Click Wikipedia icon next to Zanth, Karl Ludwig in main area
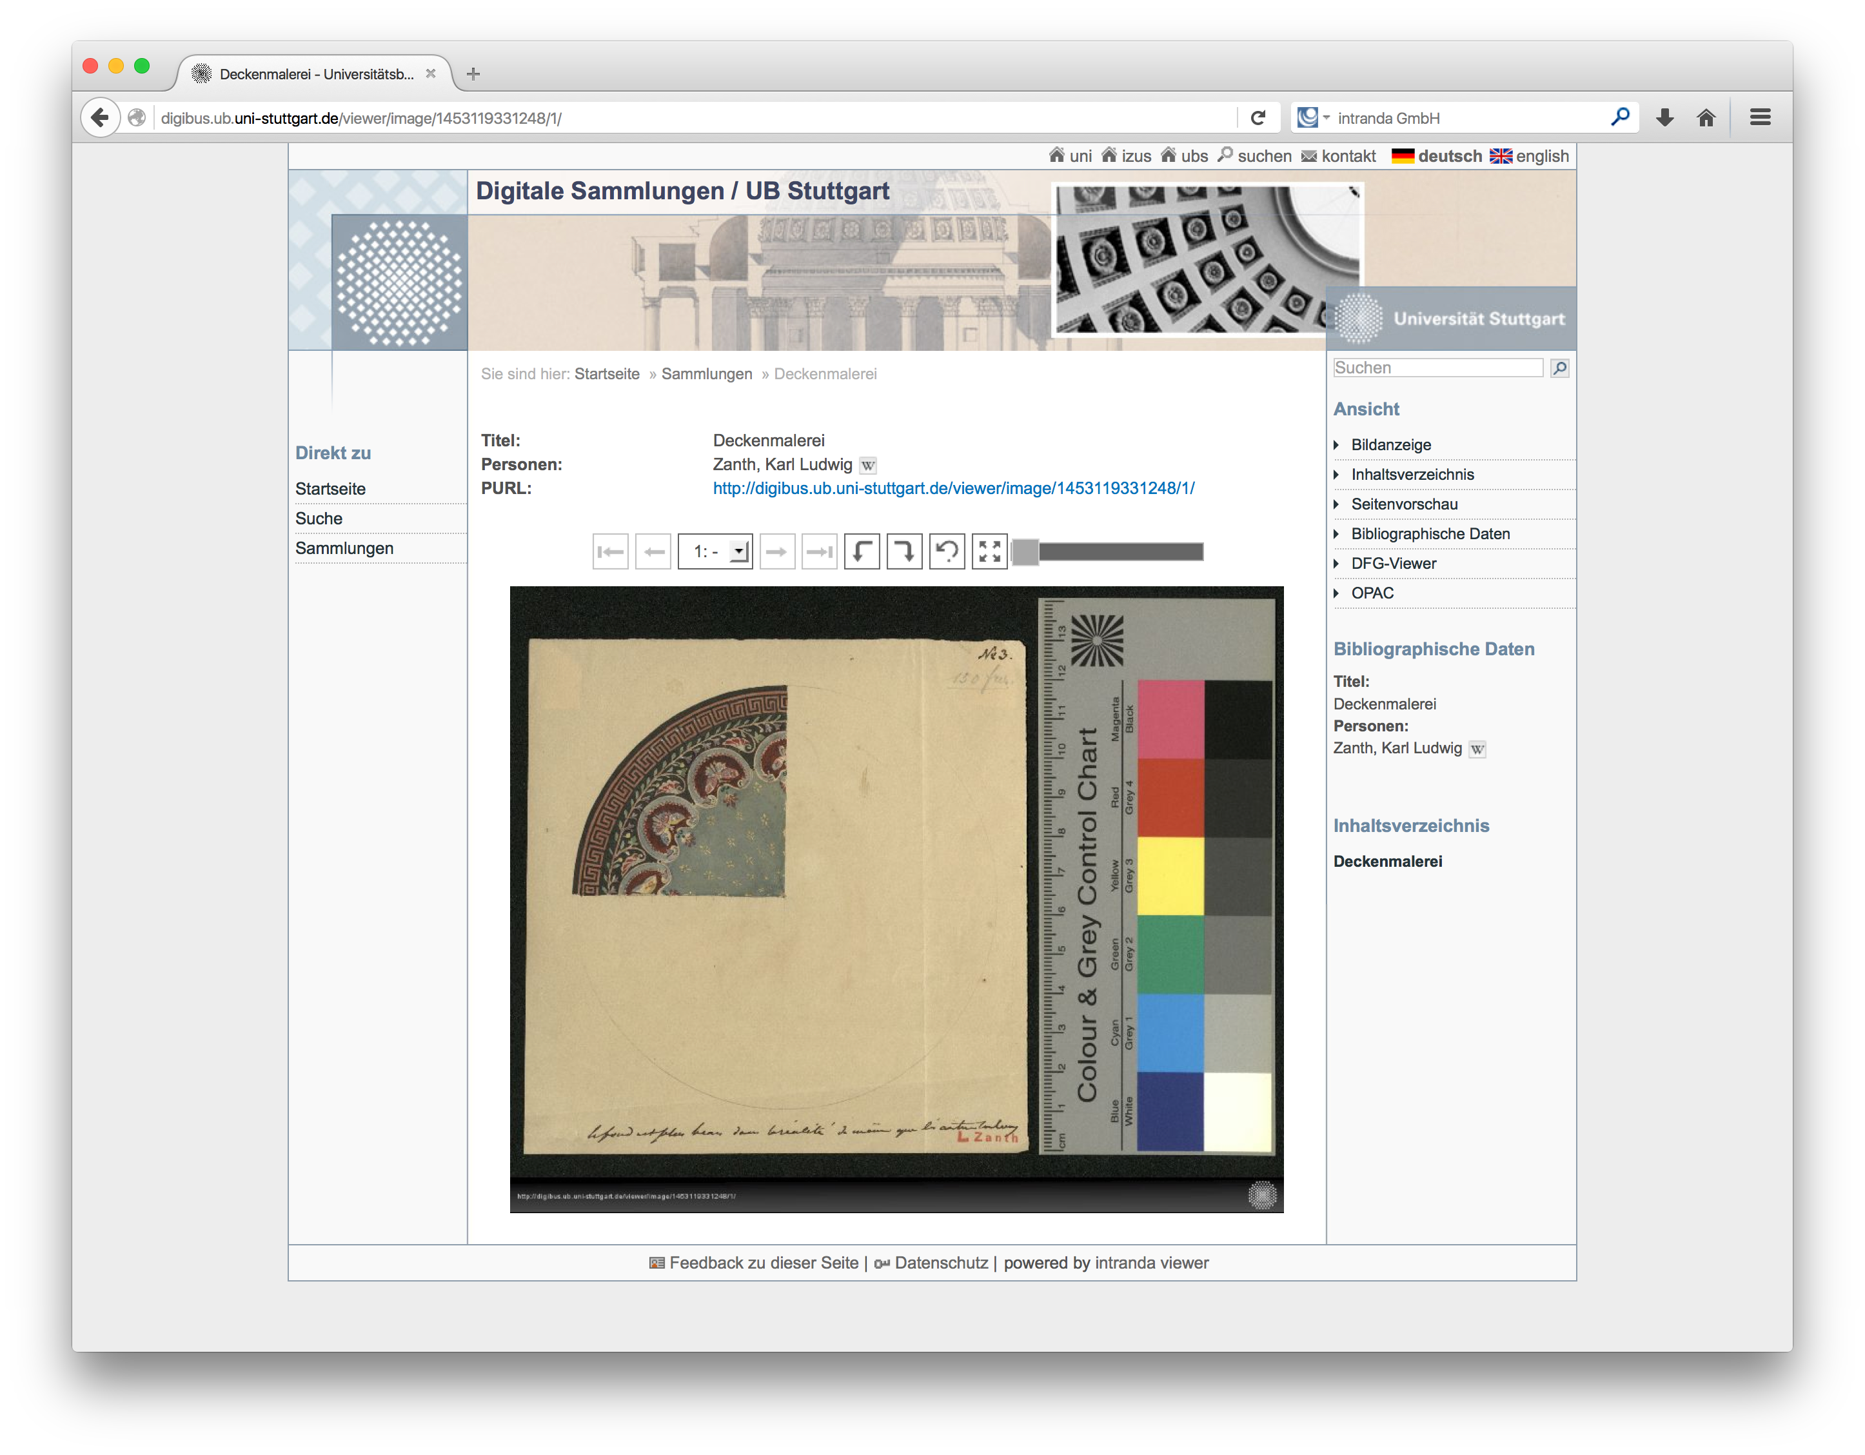Viewport: 1865px width, 1455px height. click(867, 466)
